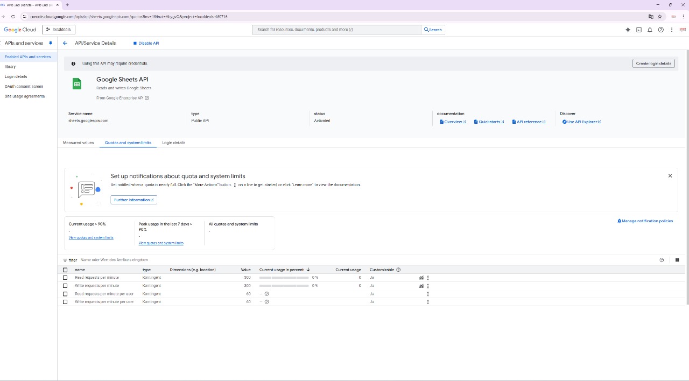Click the Disable API button
Viewport: 689px width, 381px height.
[x=146, y=43]
